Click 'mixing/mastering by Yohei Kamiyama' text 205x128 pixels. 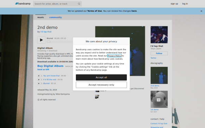point(54,94)
